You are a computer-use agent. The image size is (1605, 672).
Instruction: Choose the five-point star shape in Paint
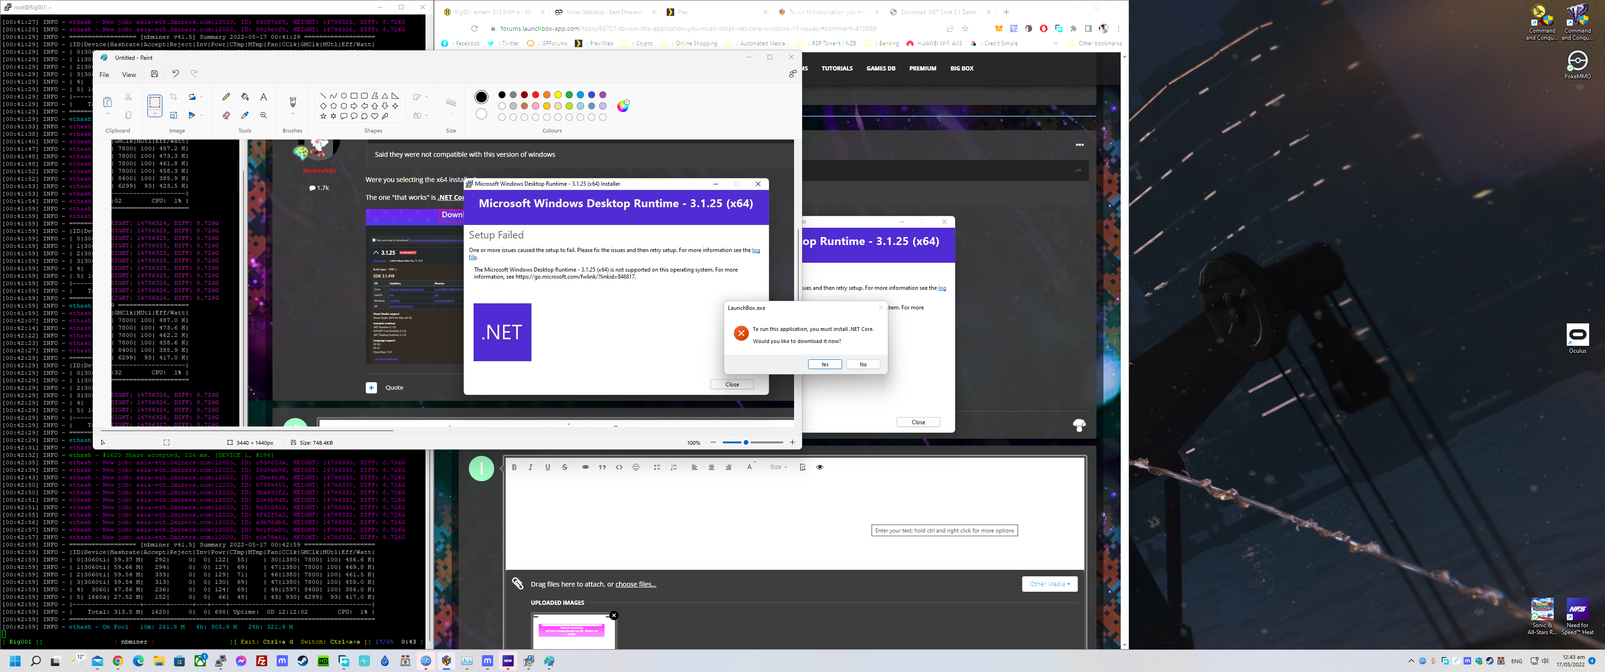point(323,116)
